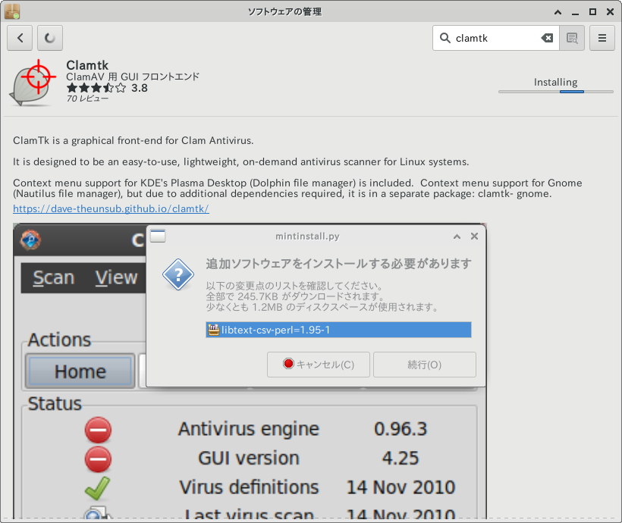The image size is (622, 523).
Task: Click the blue question mark dialog icon
Action: (x=178, y=274)
